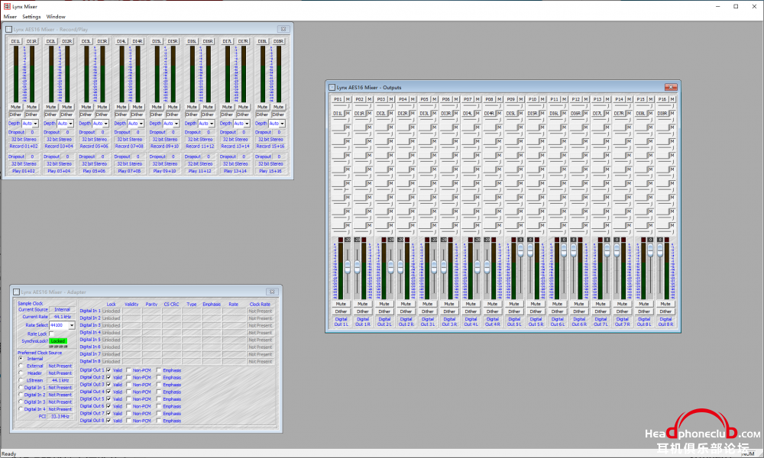This screenshot has width=764, height=458.
Task: Check Non-PCM for Digital Out 5
Action: (128, 399)
